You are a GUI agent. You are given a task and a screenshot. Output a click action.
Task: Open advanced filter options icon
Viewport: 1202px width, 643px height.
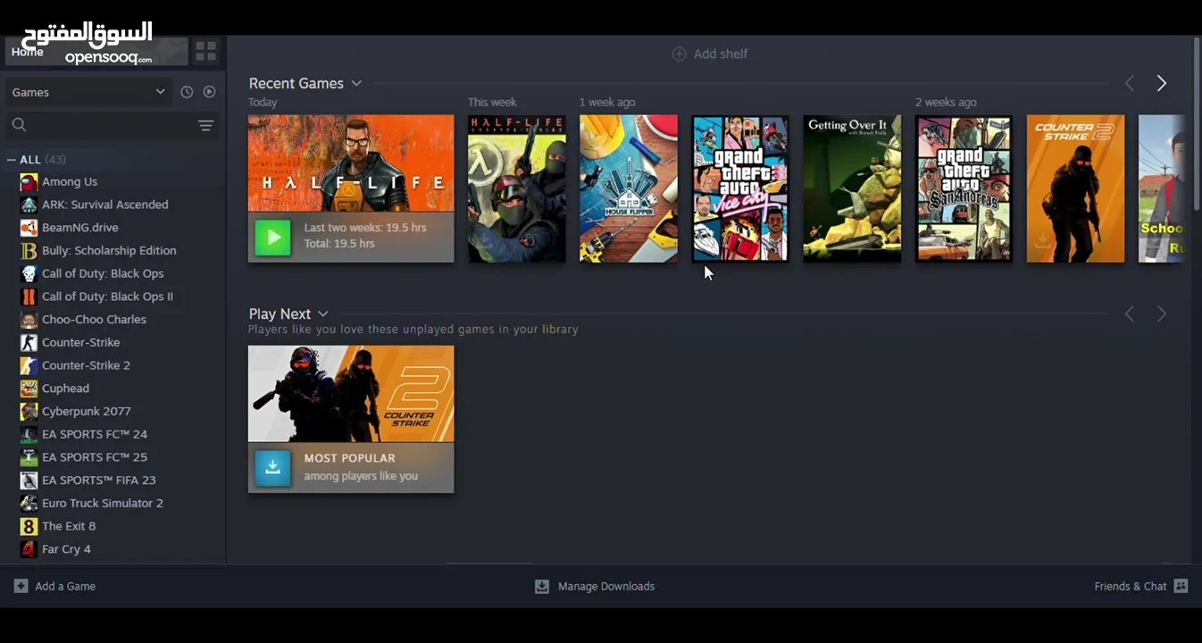205,125
